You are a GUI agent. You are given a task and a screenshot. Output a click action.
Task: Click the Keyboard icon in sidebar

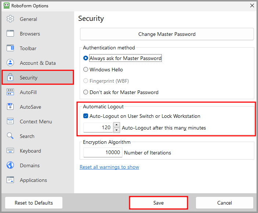10,150
